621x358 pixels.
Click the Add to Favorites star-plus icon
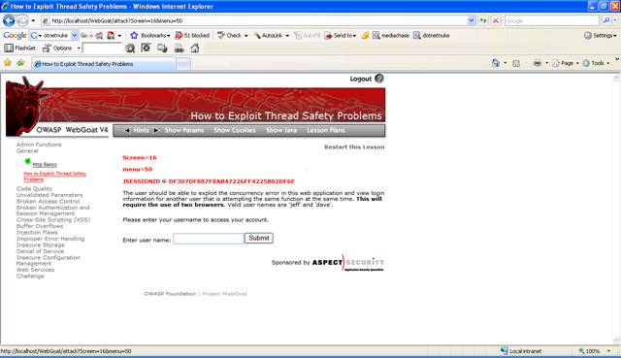20,62
